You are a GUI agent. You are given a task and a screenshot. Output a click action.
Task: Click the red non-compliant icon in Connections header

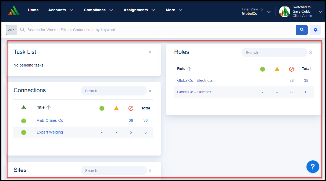click(131, 108)
